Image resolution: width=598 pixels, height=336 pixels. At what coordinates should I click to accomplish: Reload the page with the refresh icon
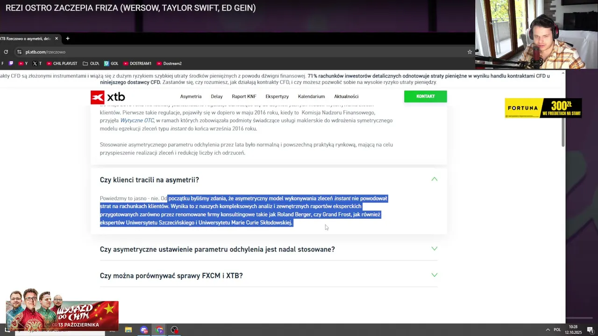[6, 52]
